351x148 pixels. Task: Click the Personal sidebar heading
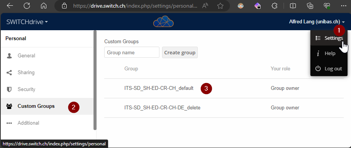pyautogui.click(x=16, y=39)
